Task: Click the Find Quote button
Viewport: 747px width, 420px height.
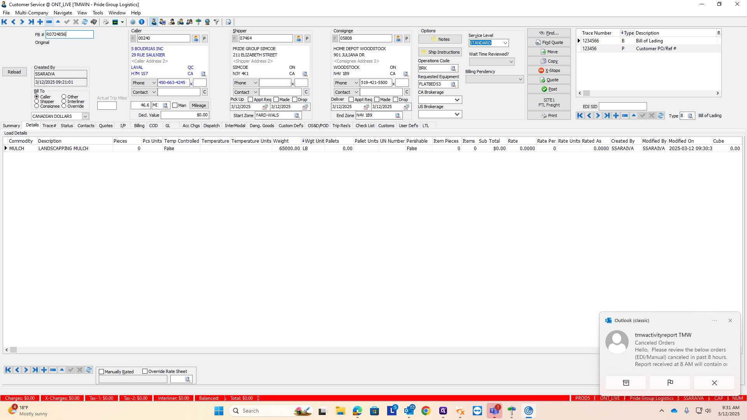Action: 549,42
